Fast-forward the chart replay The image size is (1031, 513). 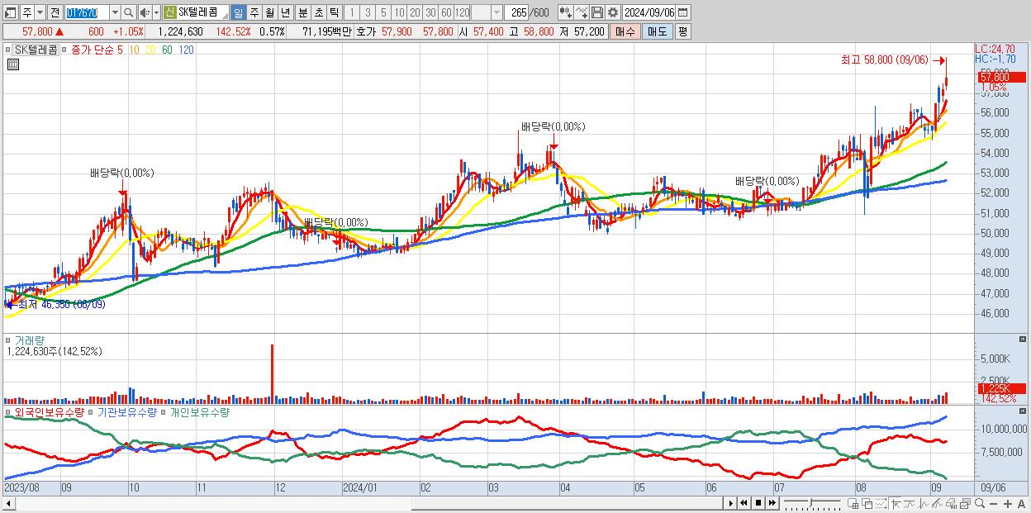pos(772,503)
